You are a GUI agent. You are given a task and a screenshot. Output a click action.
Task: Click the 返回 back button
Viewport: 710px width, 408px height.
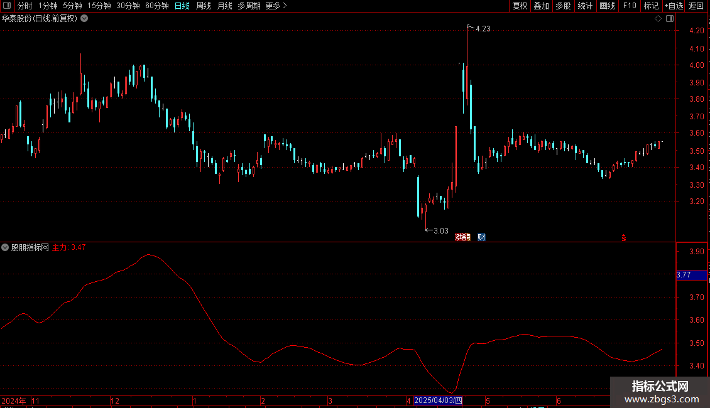coord(696,6)
